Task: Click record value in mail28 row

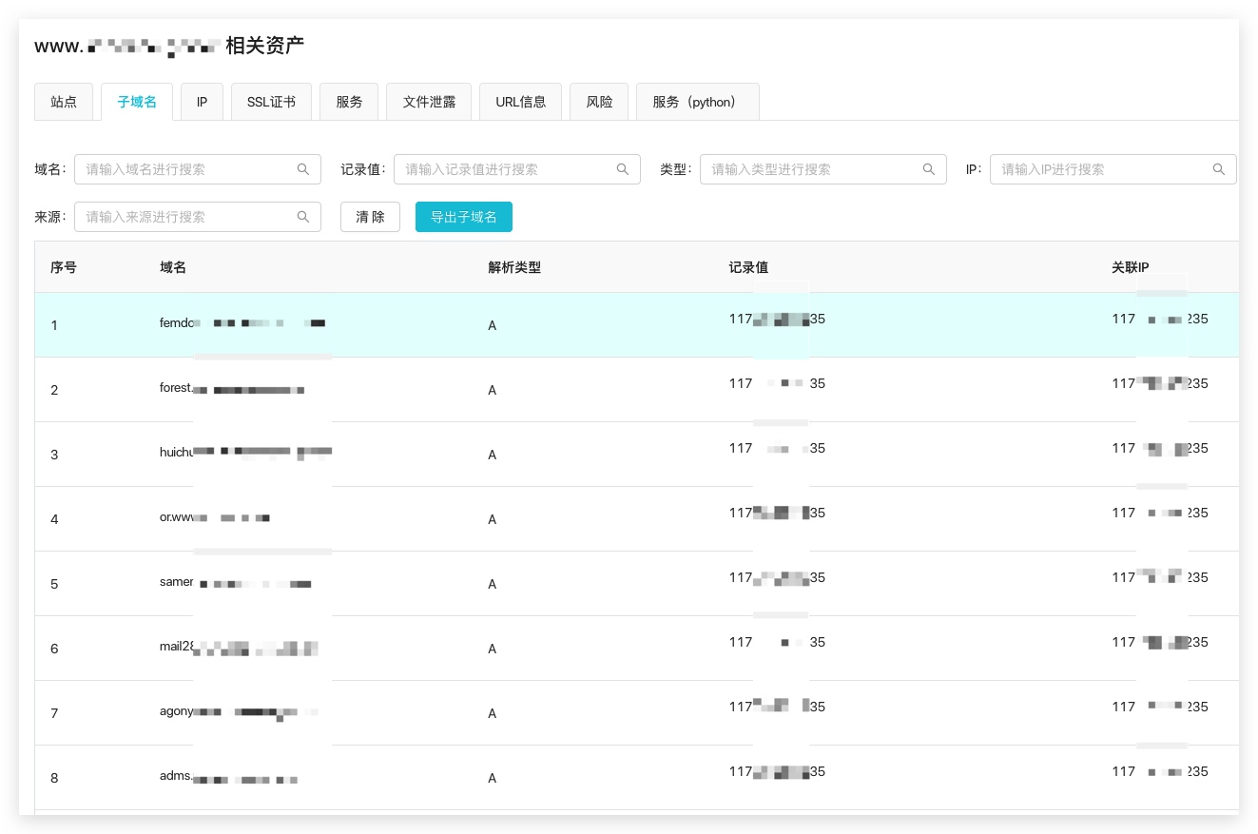Action: coord(777,643)
